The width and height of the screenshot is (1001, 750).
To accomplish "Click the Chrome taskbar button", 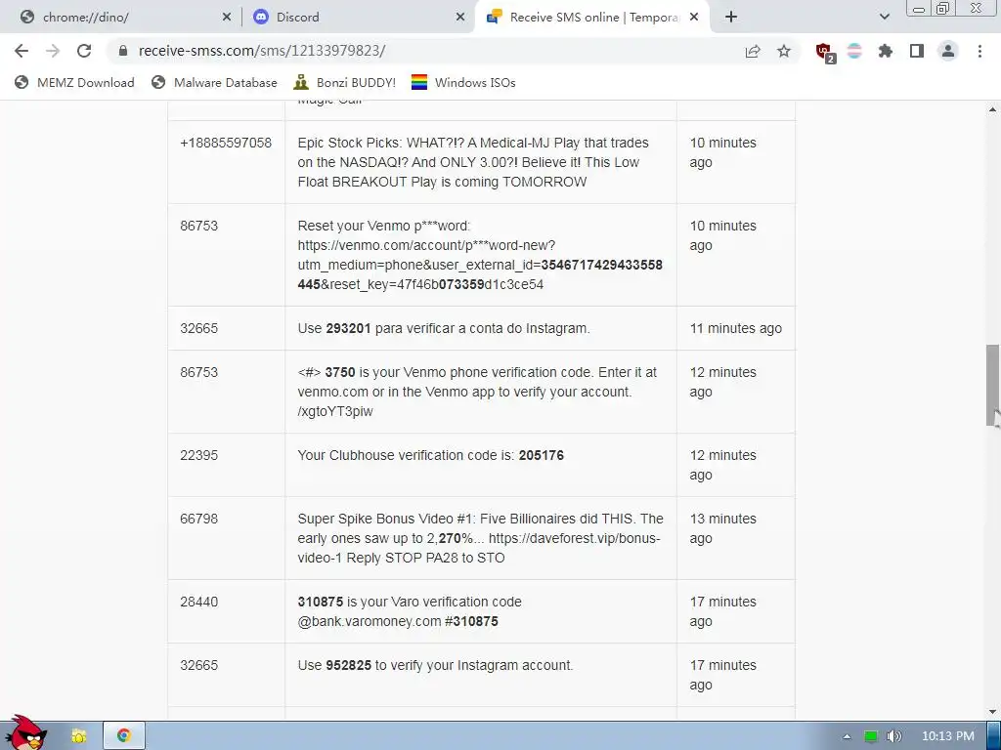I will (124, 736).
